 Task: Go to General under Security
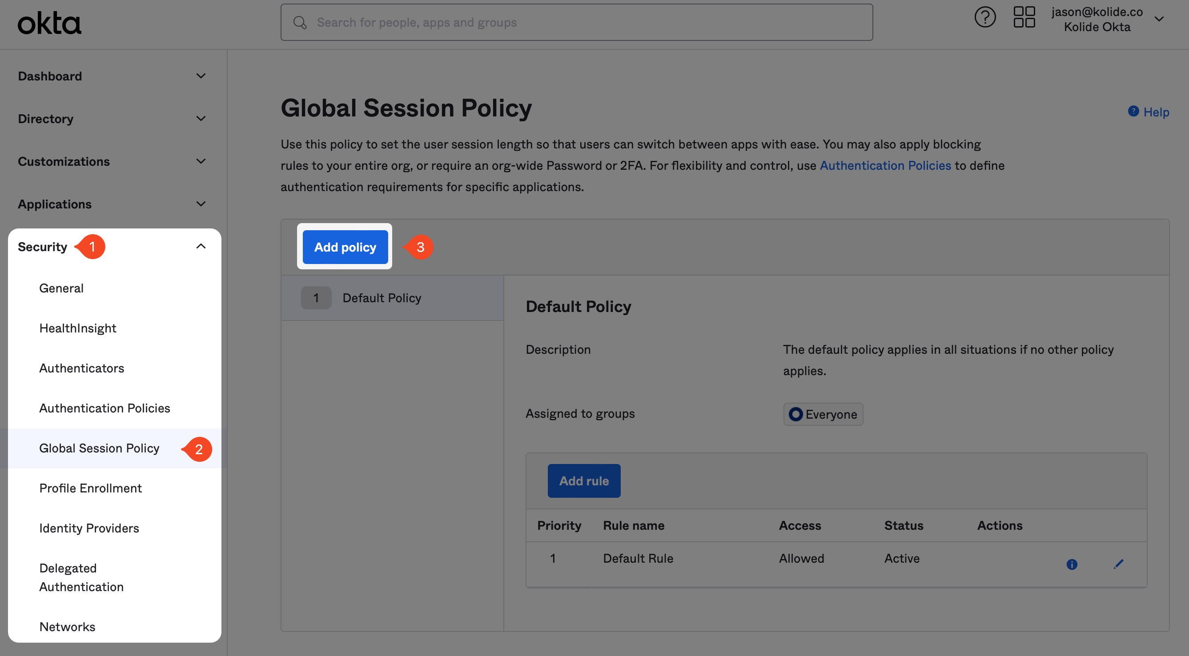61,288
